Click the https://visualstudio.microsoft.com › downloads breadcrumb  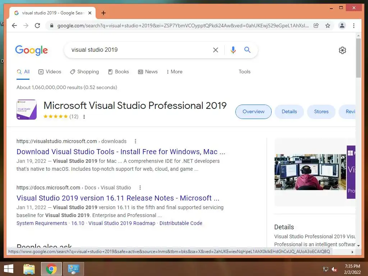point(72,141)
